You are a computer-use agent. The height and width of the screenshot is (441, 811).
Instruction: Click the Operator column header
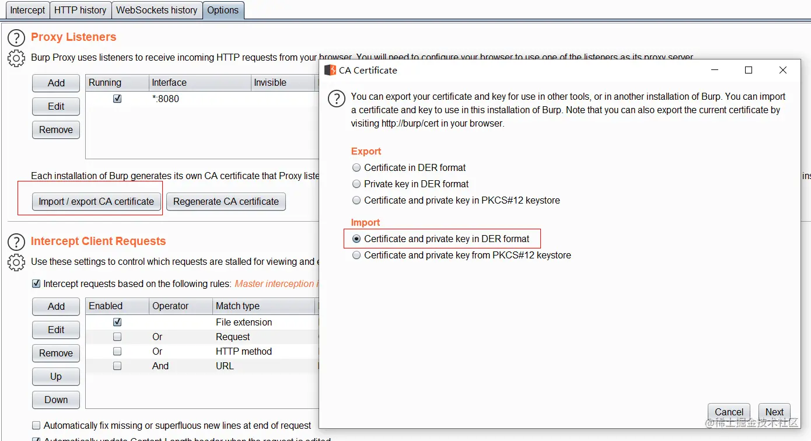point(181,306)
